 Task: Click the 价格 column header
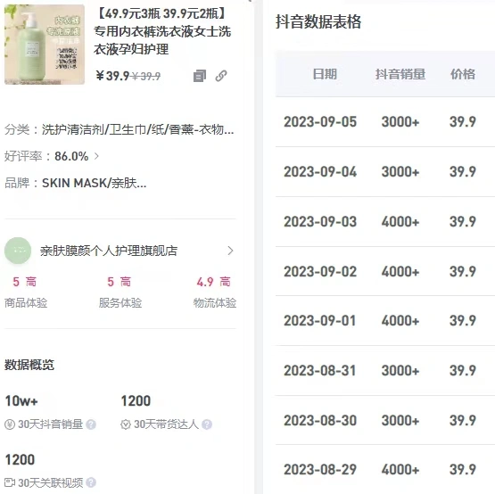[x=463, y=74]
